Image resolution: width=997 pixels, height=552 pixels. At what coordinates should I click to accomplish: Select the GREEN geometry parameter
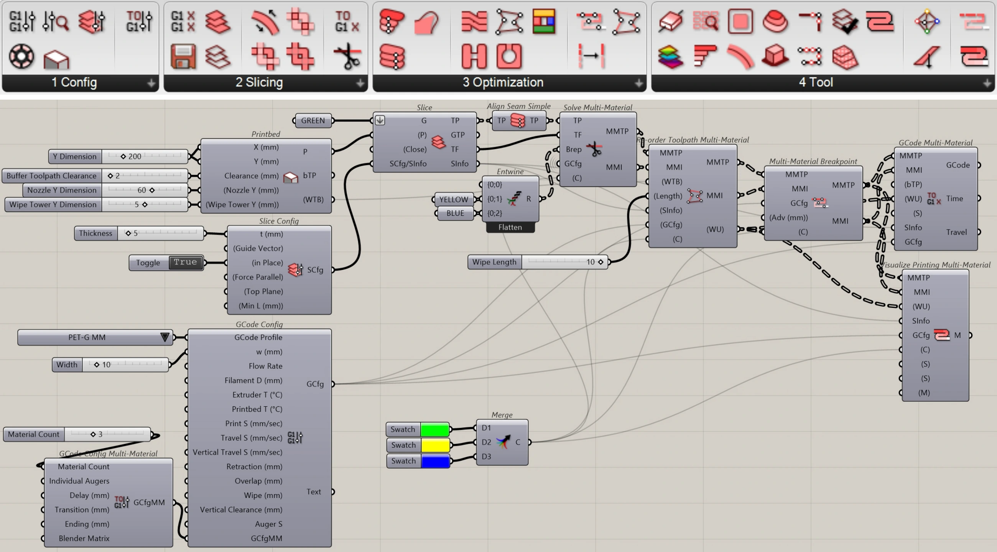coord(313,121)
